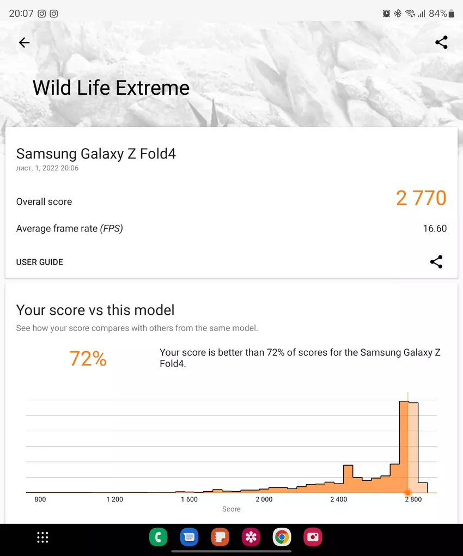463x556 pixels.
Task: Tap the alarm icon in status bar
Action: click(x=386, y=14)
